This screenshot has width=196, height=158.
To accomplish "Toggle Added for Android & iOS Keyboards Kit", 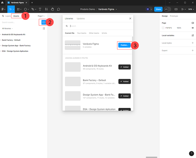I will pyautogui.click(x=124, y=67).
